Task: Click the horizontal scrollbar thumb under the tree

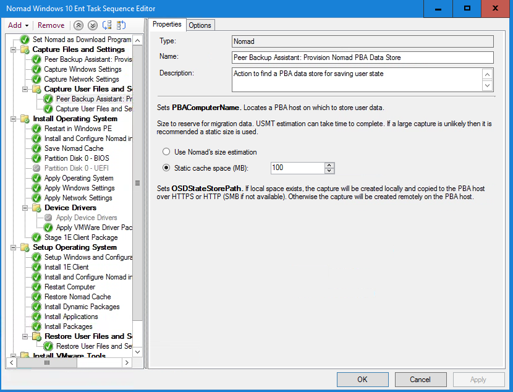Action: coord(46,363)
